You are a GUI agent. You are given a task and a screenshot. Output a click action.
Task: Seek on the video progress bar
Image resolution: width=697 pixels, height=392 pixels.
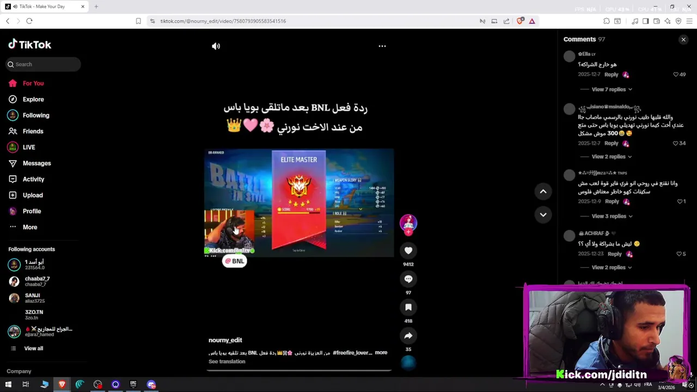pyautogui.click(x=299, y=371)
